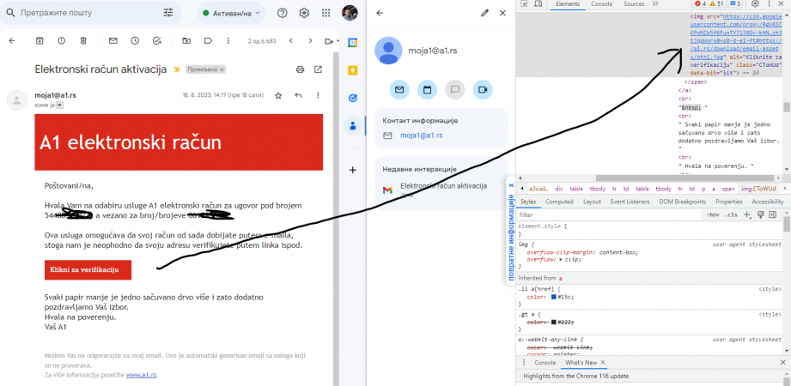Open Gmail support help icon

pos(282,13)
